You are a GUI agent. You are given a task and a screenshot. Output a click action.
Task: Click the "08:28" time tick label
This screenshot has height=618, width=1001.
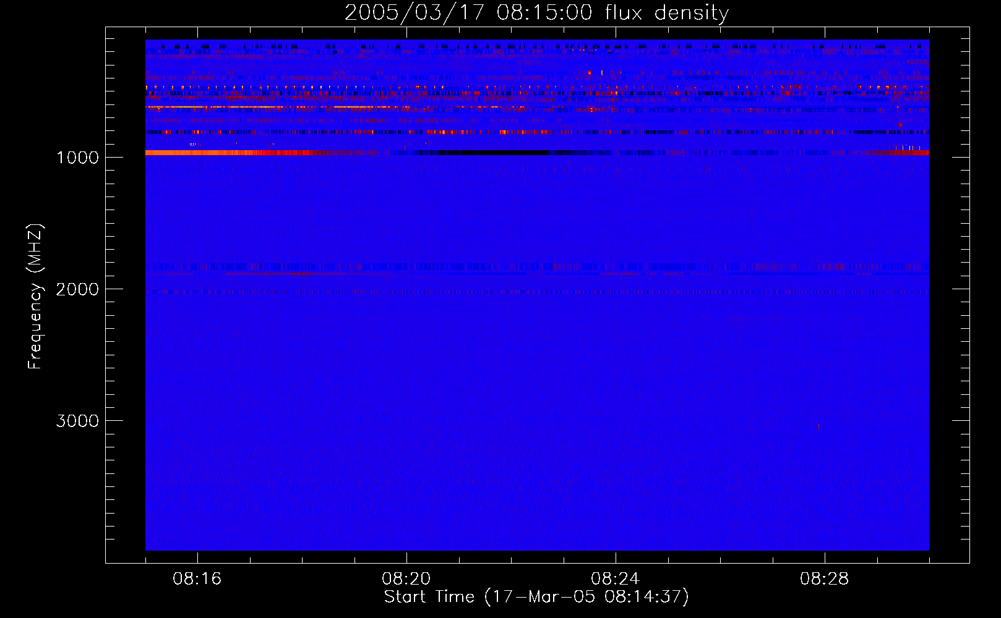pos(824,579)
